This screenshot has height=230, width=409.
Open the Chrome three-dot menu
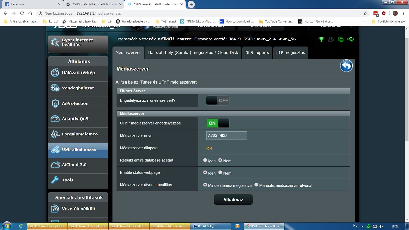404,13
